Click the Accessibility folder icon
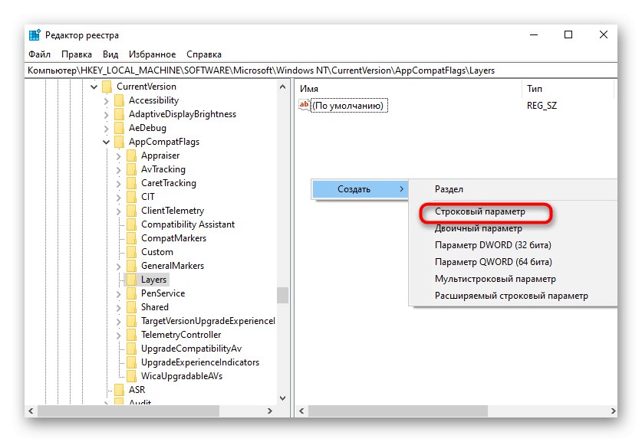Screen dimensions: 642x442 [x=119, y=100]
